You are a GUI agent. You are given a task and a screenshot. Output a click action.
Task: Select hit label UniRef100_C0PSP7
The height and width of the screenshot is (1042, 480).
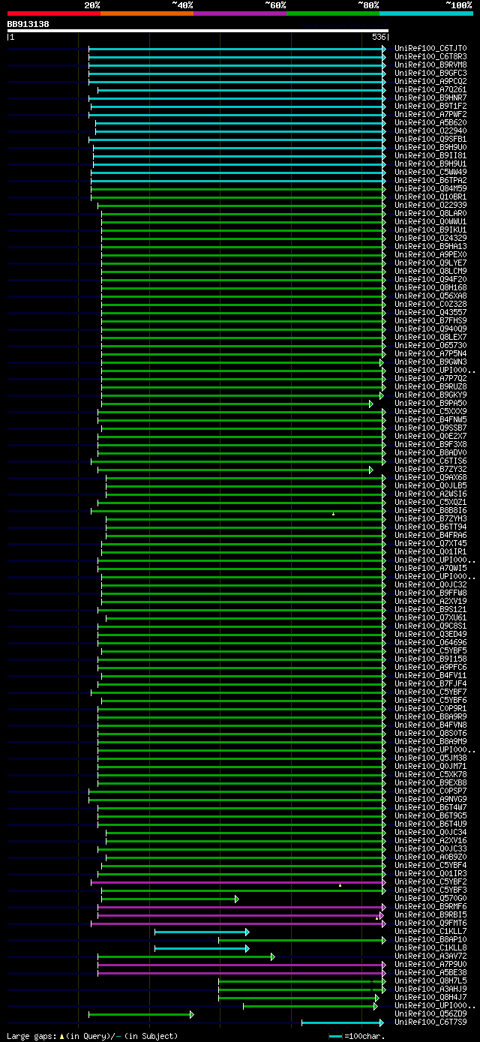click(430, 791)
